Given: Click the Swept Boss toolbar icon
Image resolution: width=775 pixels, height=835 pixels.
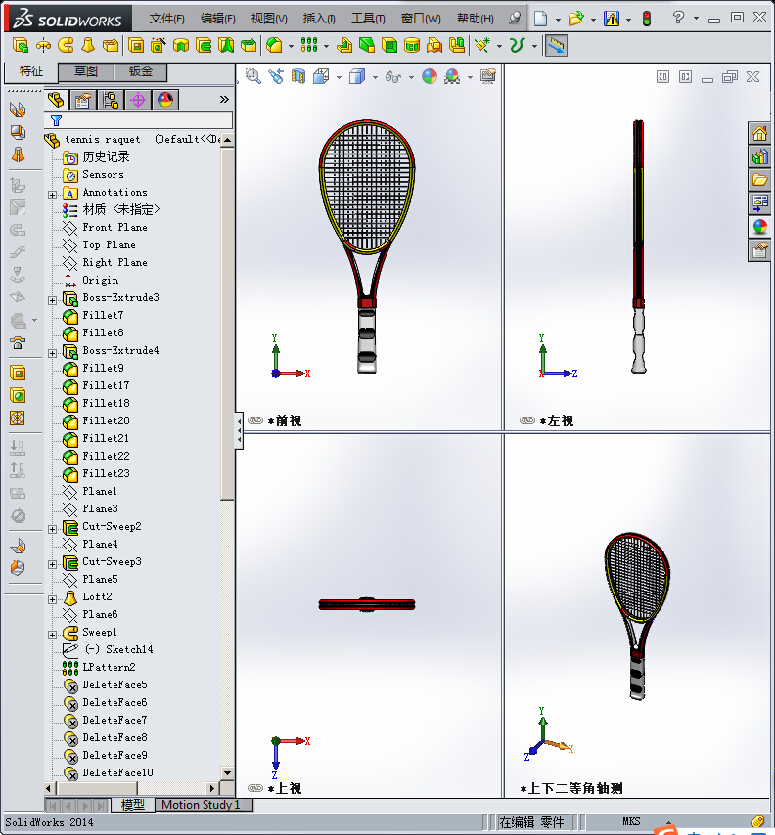Looking at the screenshot, I should pos(66,45).
